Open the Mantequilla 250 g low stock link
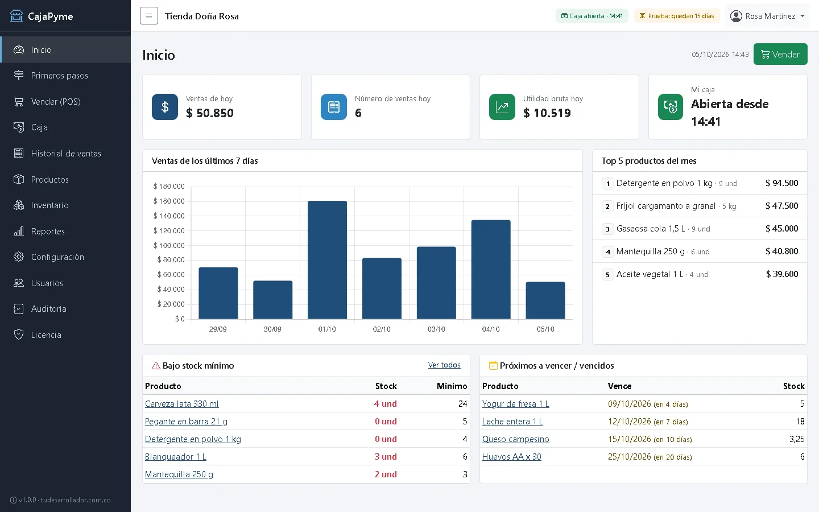The image size is (819, 512). [179, 474]
